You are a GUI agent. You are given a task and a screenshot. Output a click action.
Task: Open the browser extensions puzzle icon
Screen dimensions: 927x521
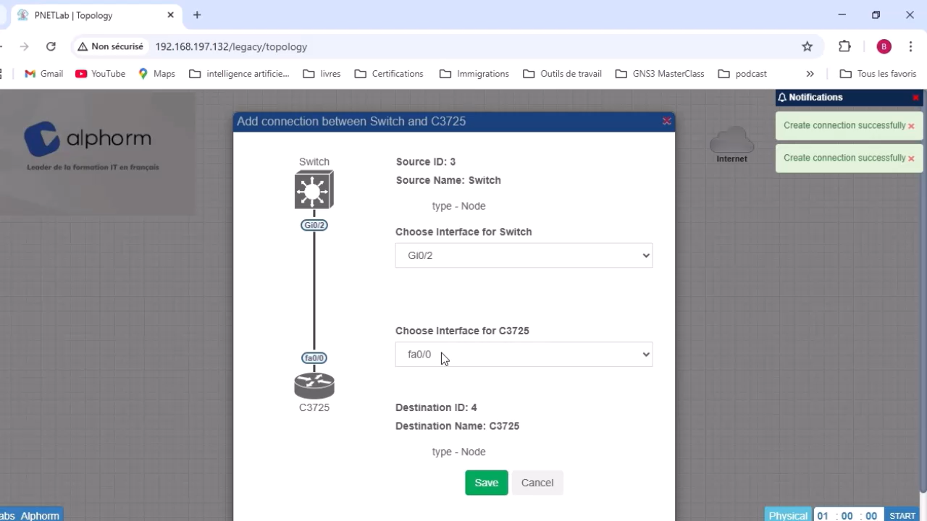pyautogui.click(x=844, y=46)
